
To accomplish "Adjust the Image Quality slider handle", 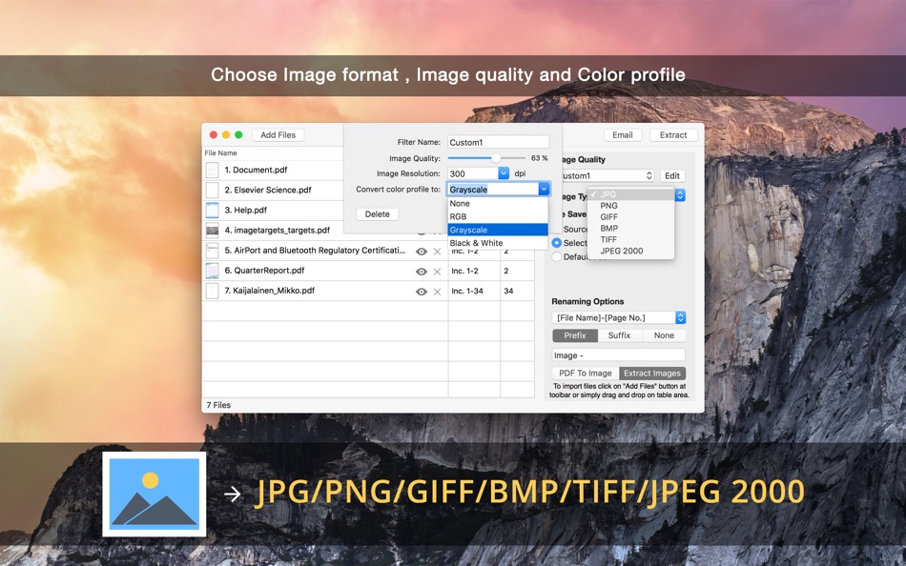I will 496,157.
